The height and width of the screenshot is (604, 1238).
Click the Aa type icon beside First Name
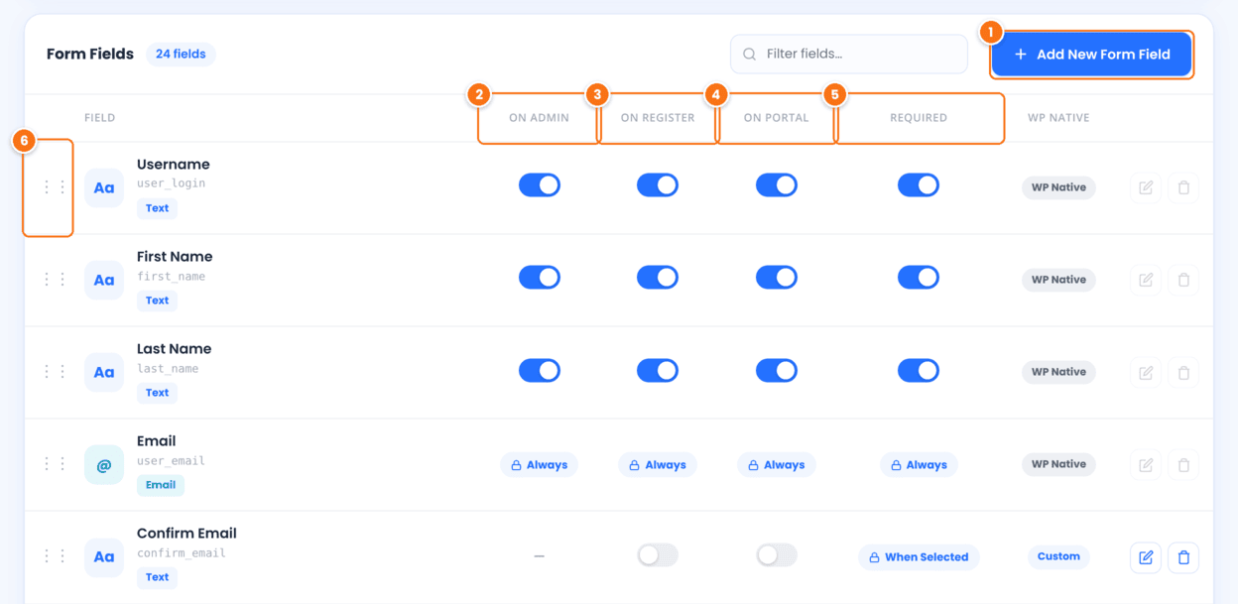[104, 280]
